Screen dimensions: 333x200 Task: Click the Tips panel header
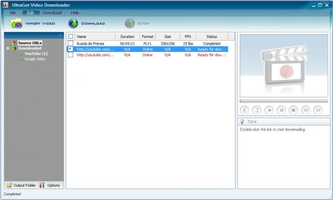pos(284,122)
